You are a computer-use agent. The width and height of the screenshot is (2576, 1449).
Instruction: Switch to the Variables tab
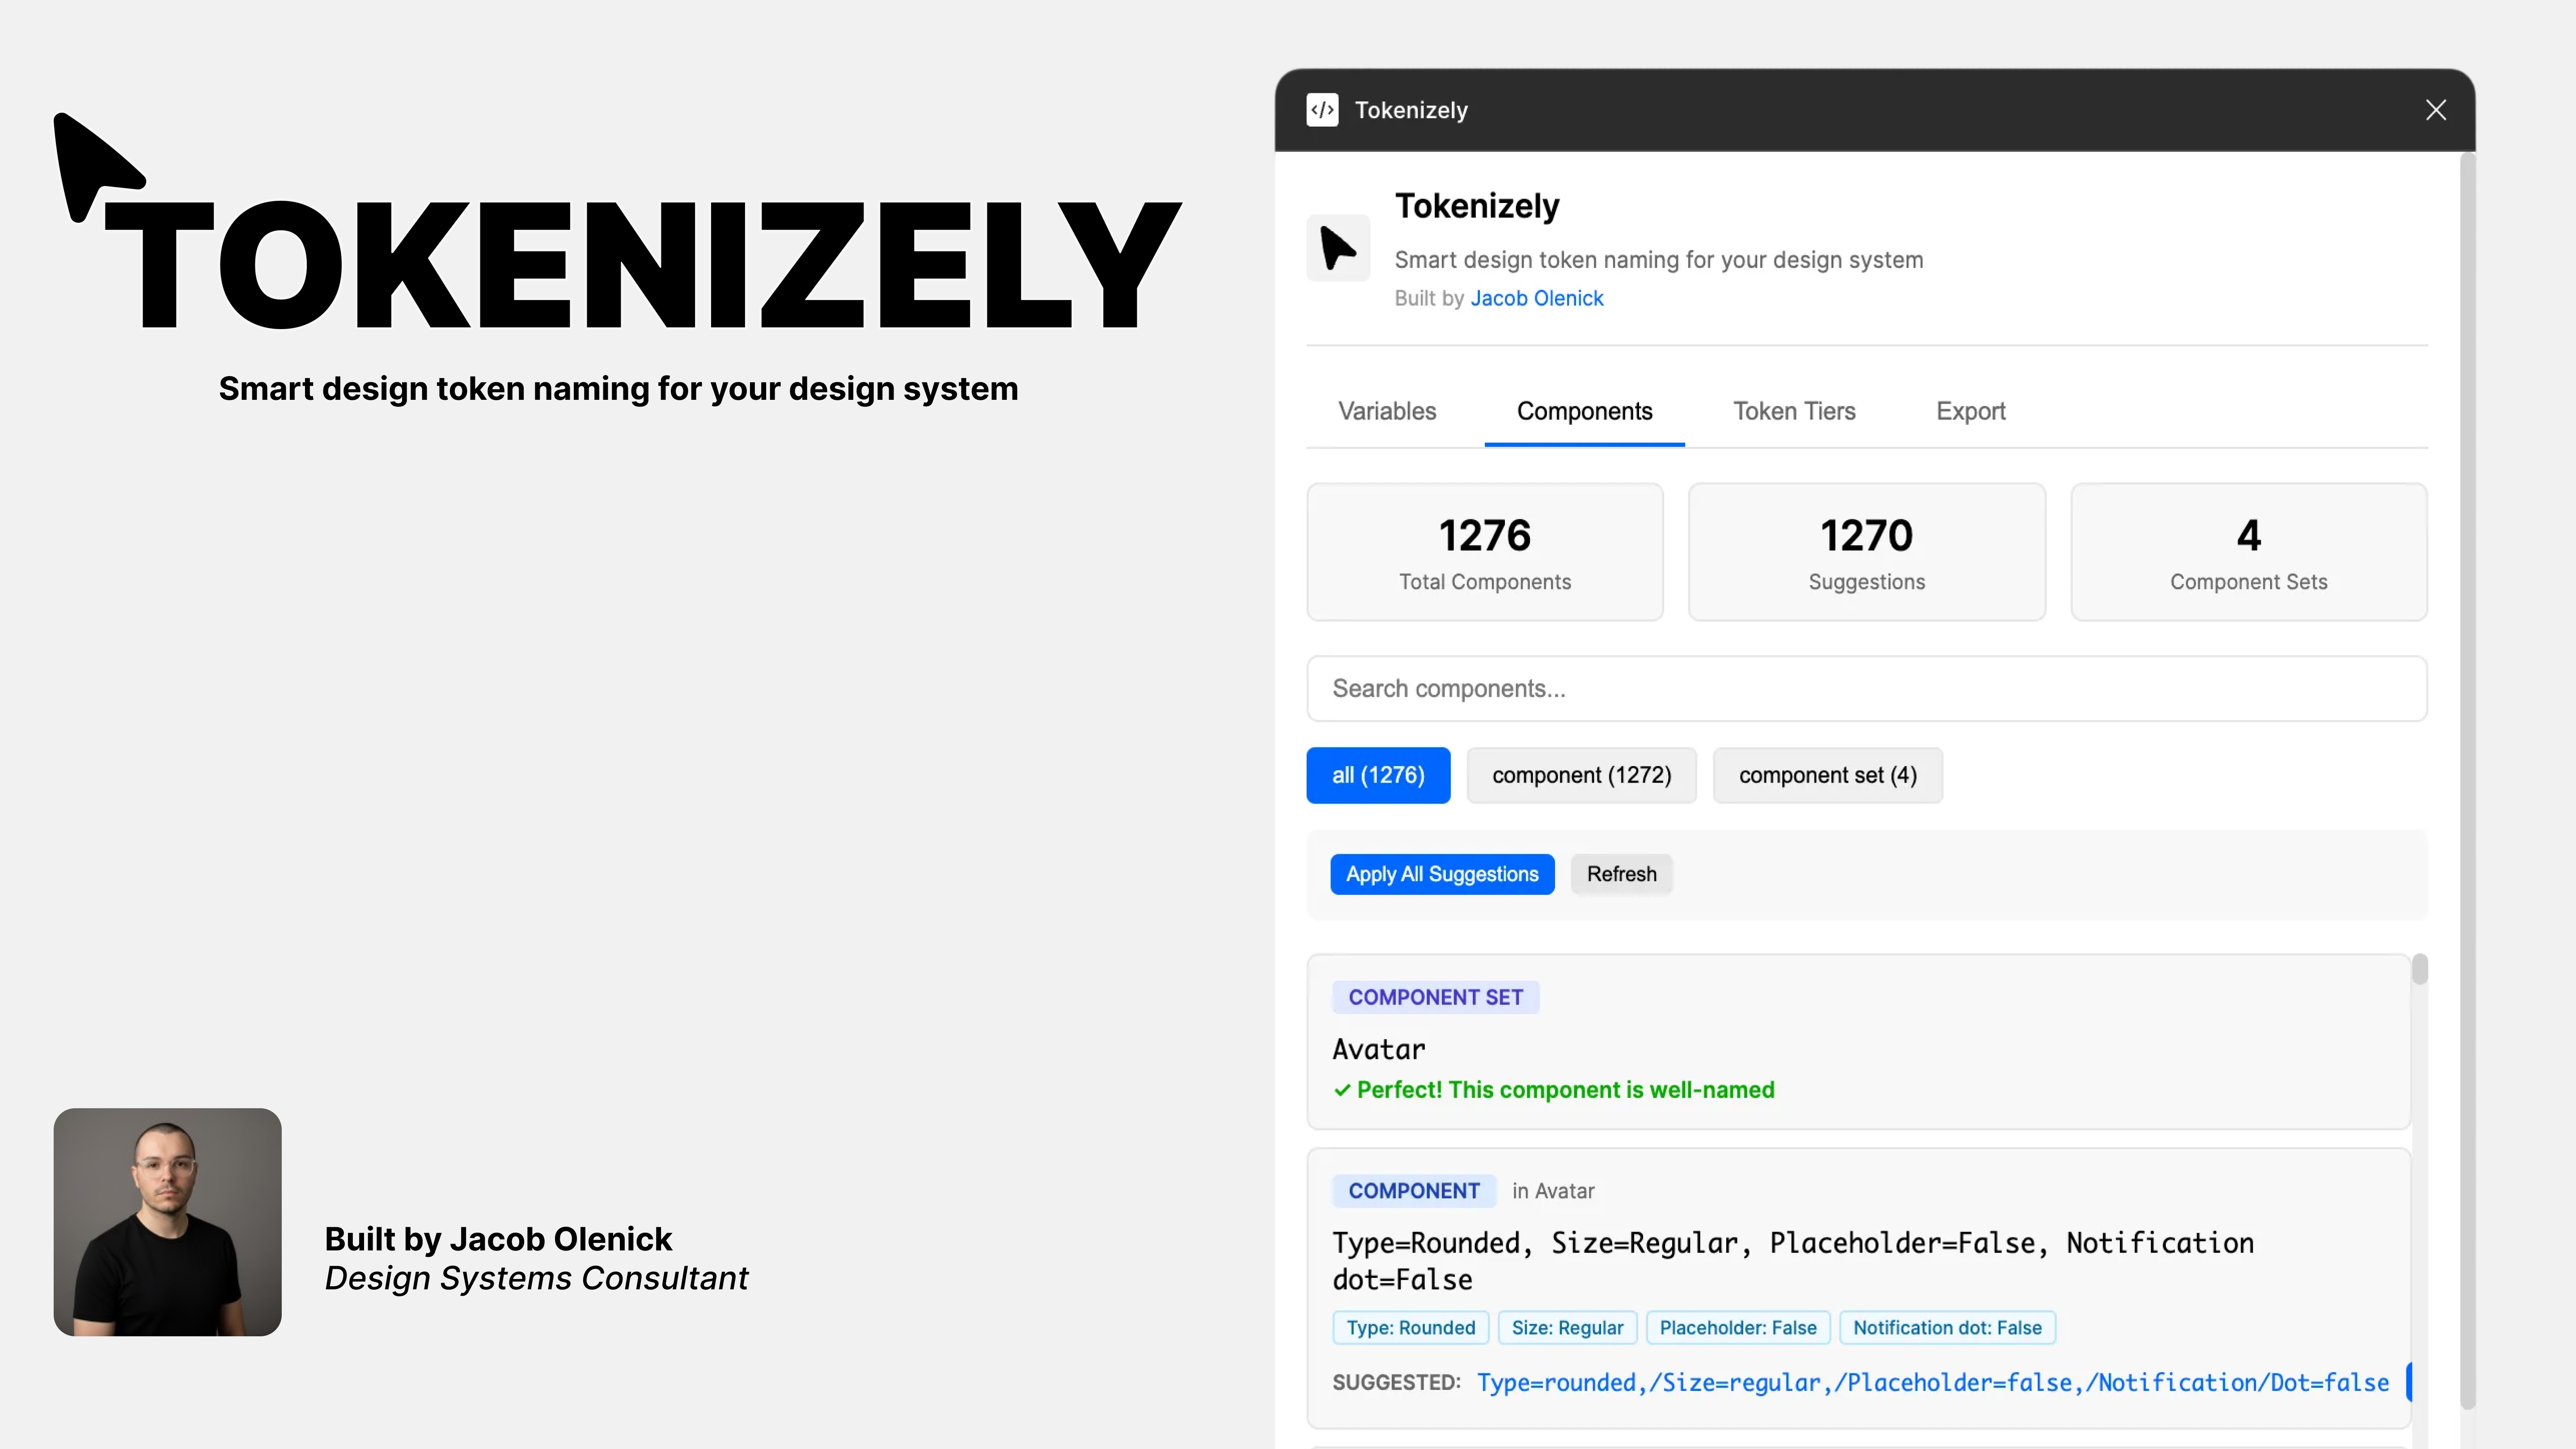coord(1386,411)
